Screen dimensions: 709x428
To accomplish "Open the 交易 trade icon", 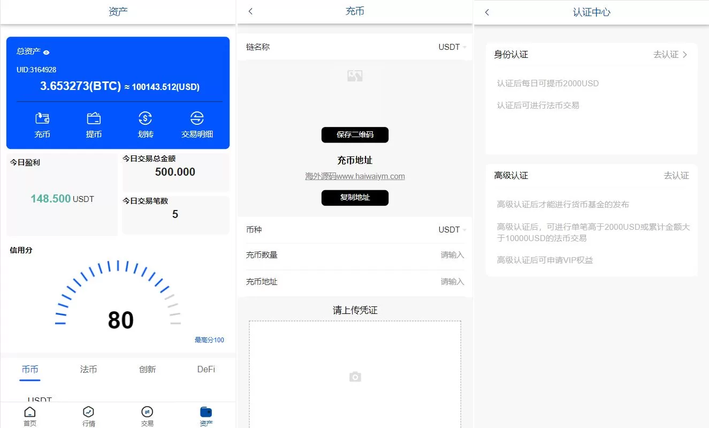I will 147,412.
